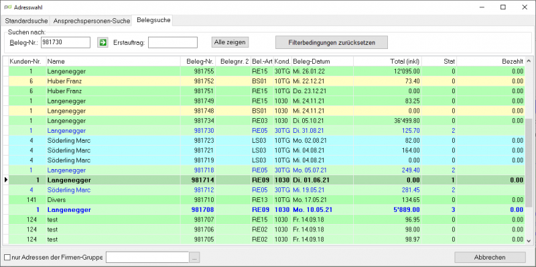The height and width of the screenshot is (267, 536).
Task: Select the Belegsuche tab
Action: 153,20
